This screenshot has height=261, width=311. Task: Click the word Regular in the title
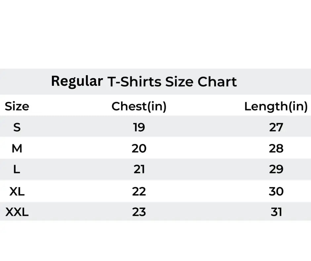tap(76, 81)
